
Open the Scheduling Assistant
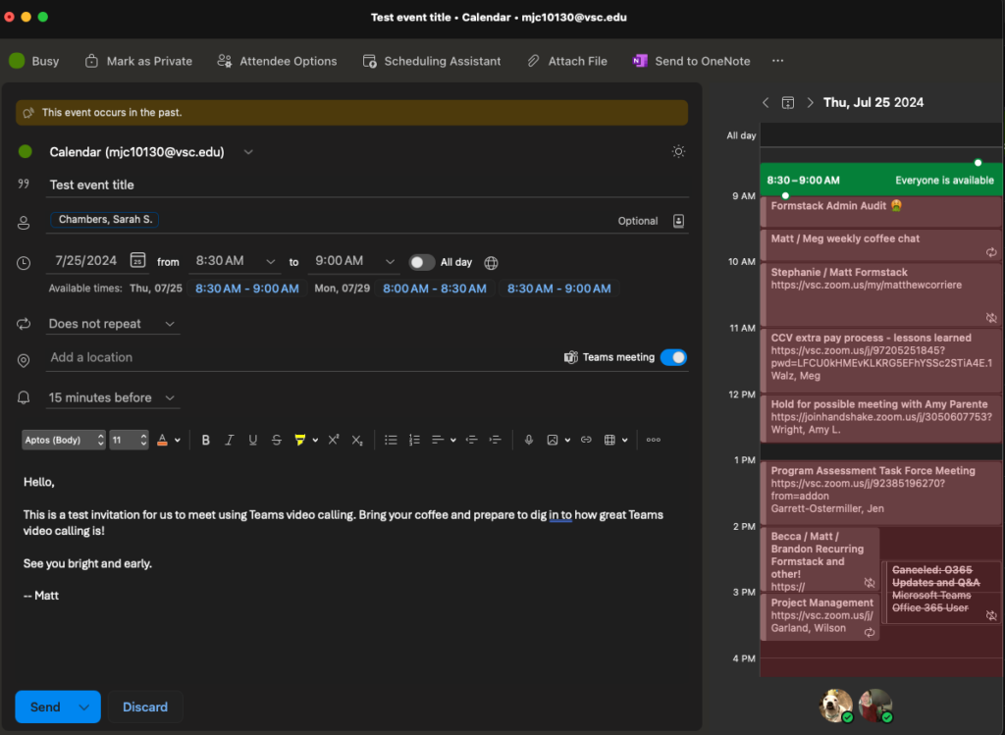coord(432,61)
